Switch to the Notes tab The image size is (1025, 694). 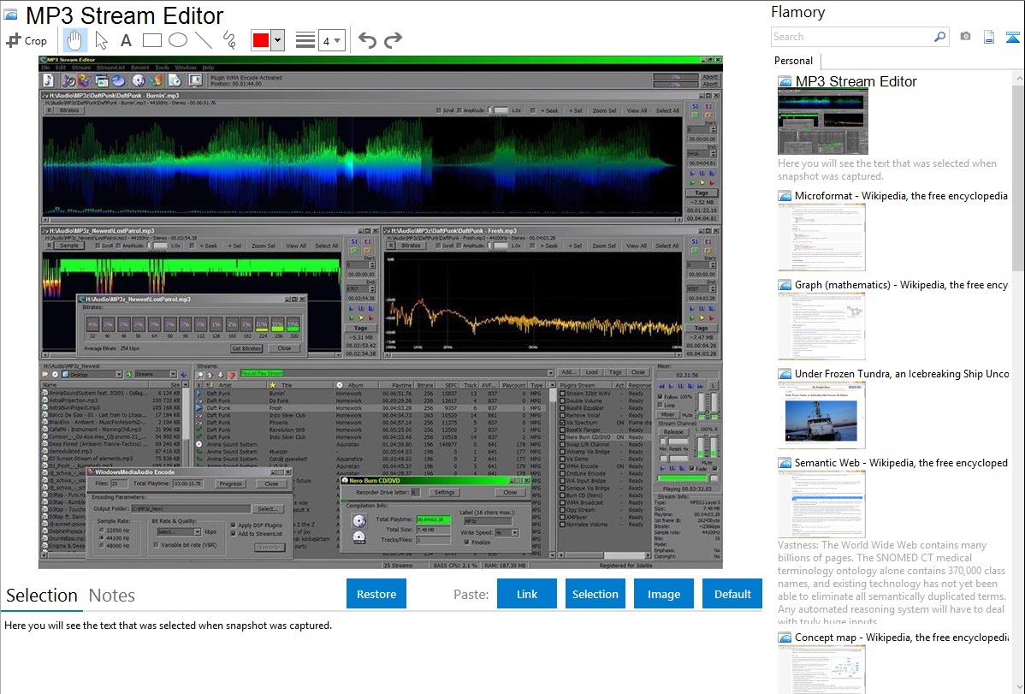point(111,595)
